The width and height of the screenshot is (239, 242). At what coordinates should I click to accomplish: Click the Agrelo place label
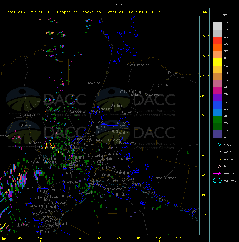pos(70,173)
